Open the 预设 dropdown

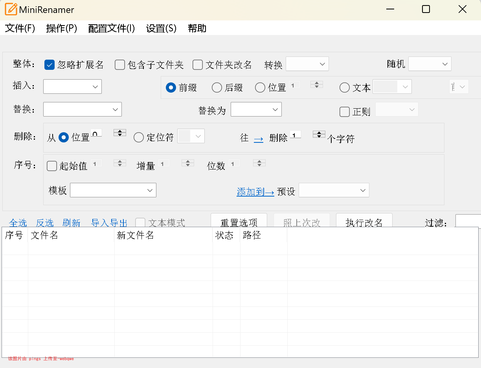tap(334, 190)
